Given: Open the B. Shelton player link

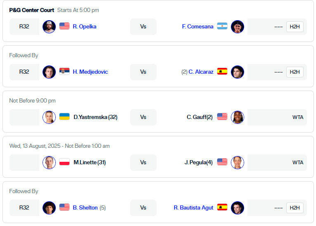Looking at the screenshot, I should [85, 207].
